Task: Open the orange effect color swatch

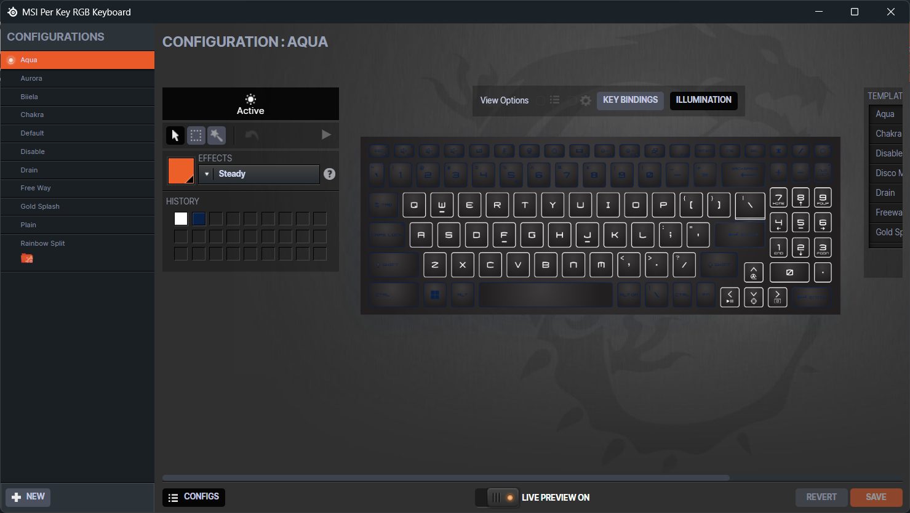Action: coord(181,171)
